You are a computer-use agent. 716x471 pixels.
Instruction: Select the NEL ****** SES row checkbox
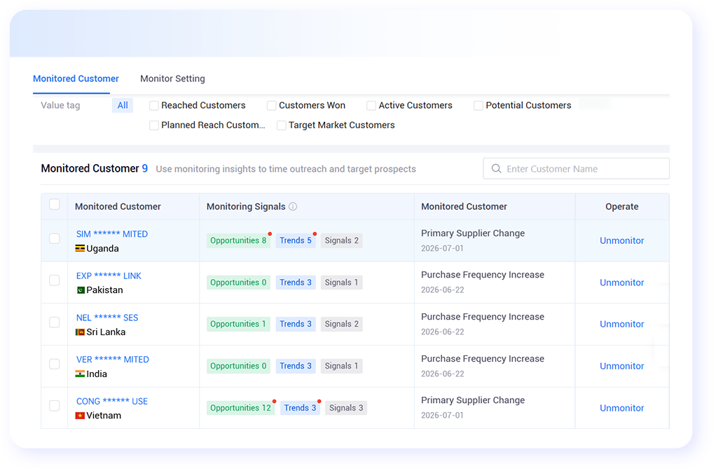click(x=55, y=322)
